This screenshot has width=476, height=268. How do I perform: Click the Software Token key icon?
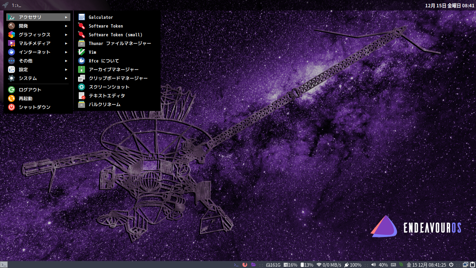(x=82, y=26)
